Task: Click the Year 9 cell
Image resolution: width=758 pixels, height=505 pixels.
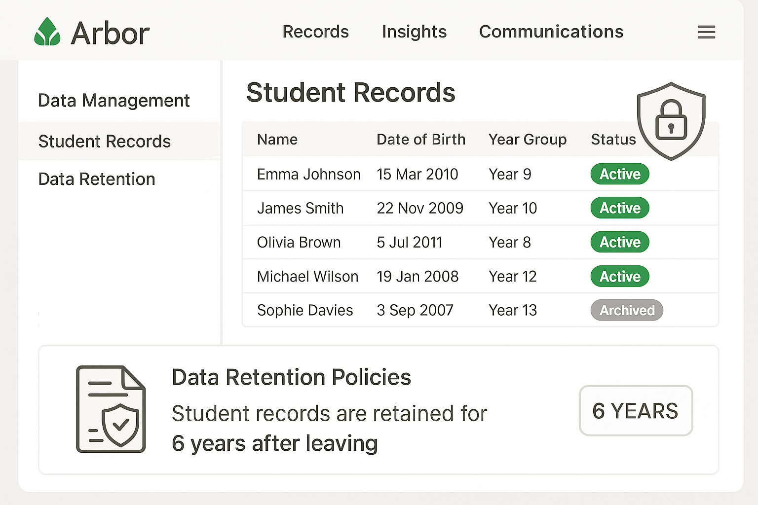Action: (x=510, y=174)
